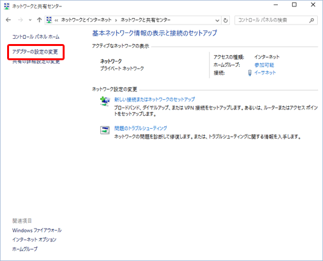
Task: Click breadcrumb arrow after ネットワークとインターネット
Action: (x=116, y=21)
